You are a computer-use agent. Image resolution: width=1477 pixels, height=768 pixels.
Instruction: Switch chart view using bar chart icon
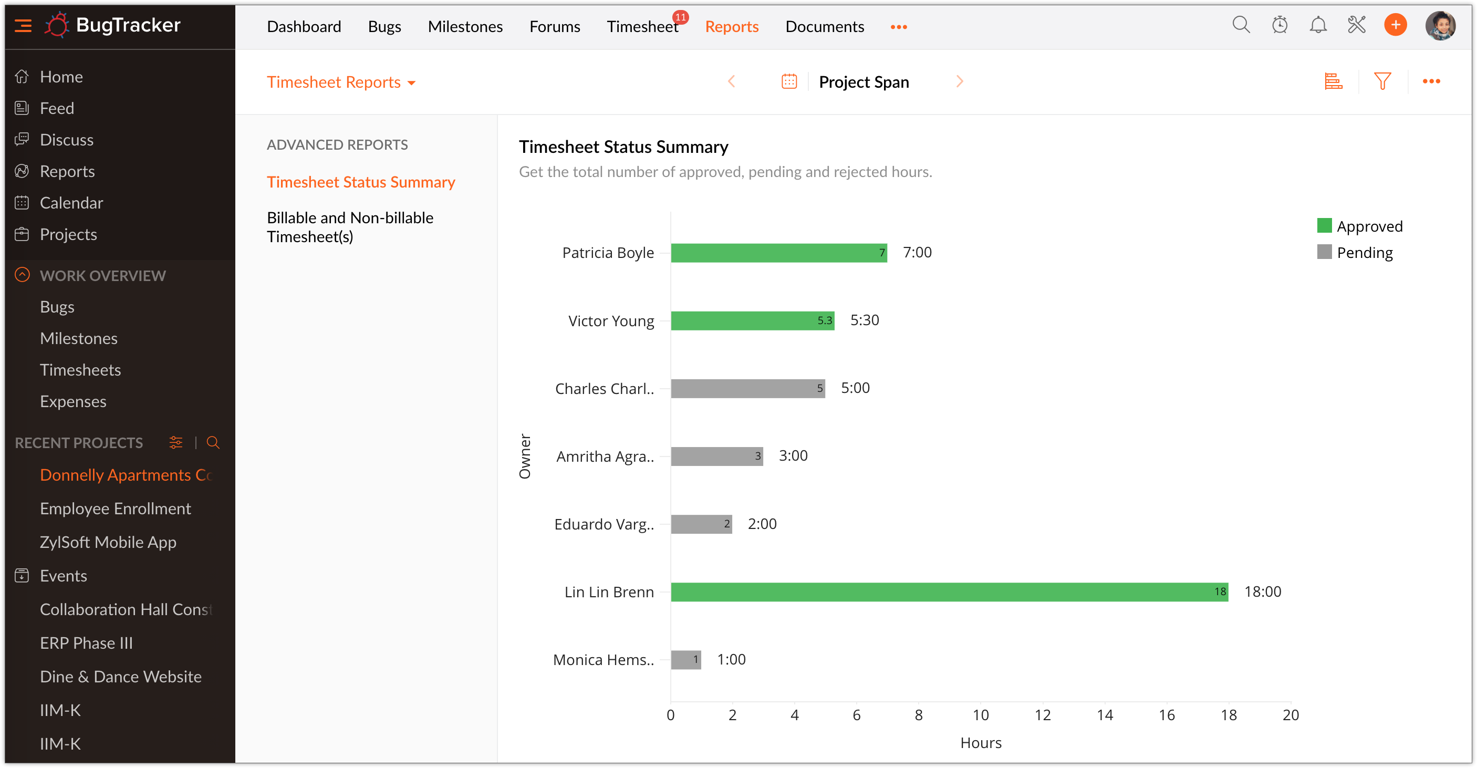1333,81
